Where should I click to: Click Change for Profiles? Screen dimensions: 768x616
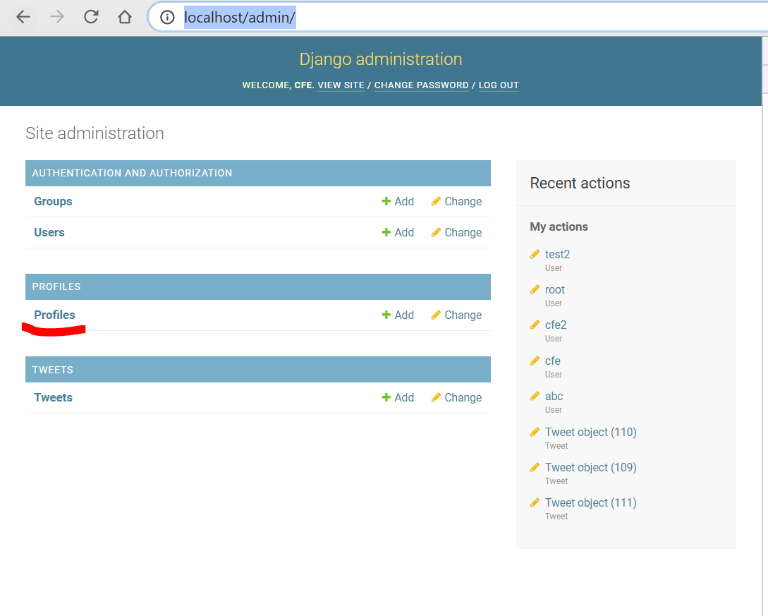[x=456, y=315]
